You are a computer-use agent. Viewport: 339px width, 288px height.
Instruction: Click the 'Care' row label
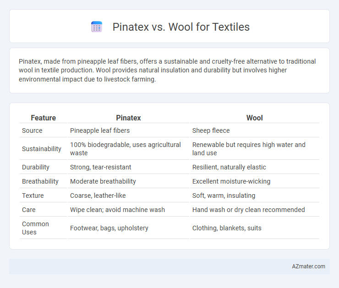pos(29,210)
